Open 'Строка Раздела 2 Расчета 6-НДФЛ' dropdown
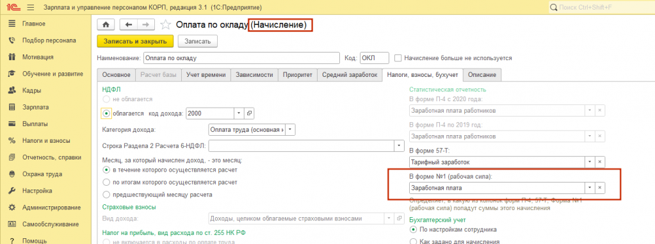 pos(400,146)
